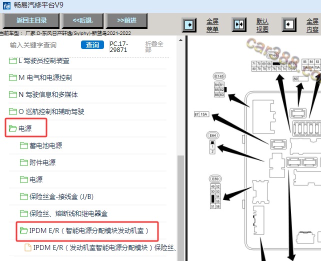Click the folder icon beside 附件电源
Image resolution: width=321 pixels, height=261 pixels.
23,162
